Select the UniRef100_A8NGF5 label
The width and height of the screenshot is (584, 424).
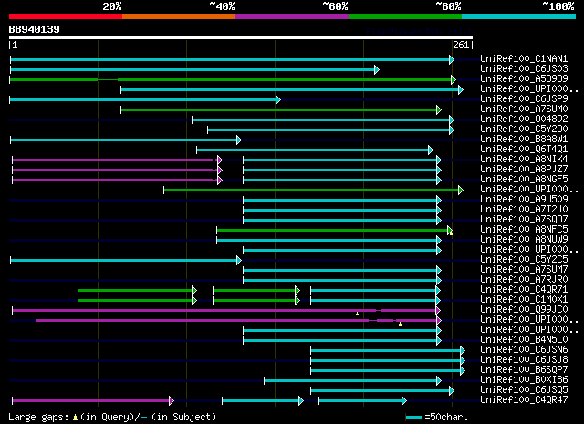pyautogui.click(x=524, y=179)
